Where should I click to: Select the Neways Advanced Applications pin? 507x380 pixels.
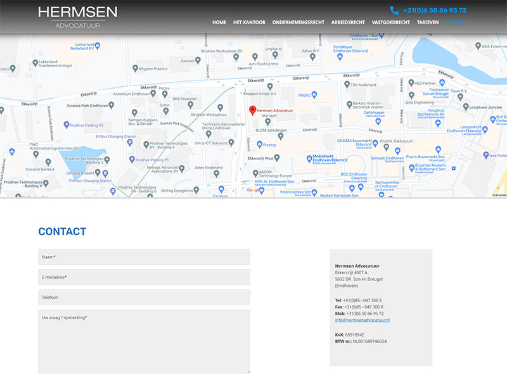coord(182,168)
